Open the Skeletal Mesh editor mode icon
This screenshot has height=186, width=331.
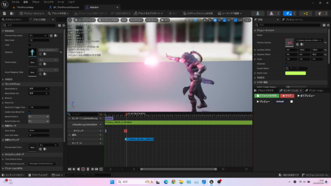pyautogui.click(x=271, y=13)
